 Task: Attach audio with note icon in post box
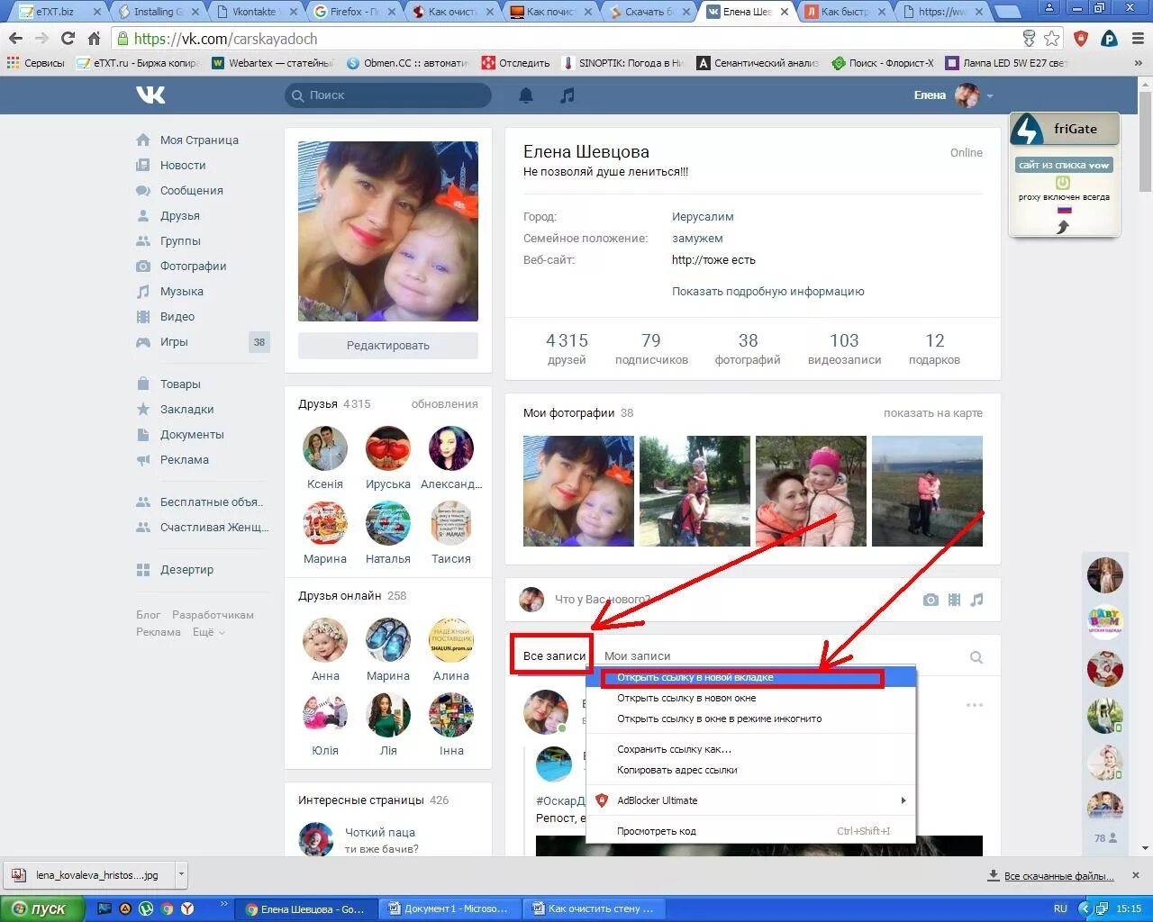click(x=977, y=600)
